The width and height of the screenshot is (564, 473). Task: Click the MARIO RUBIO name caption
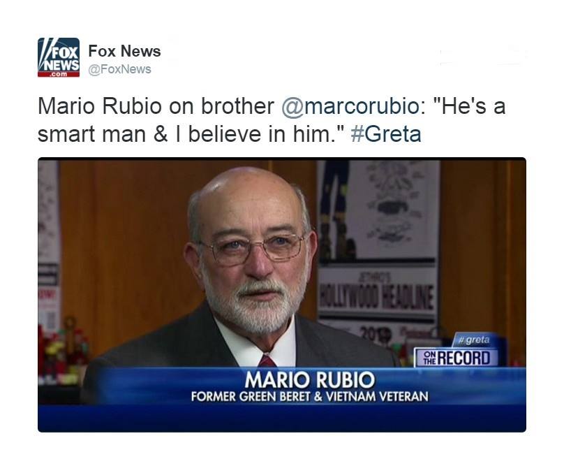(310, 379)
